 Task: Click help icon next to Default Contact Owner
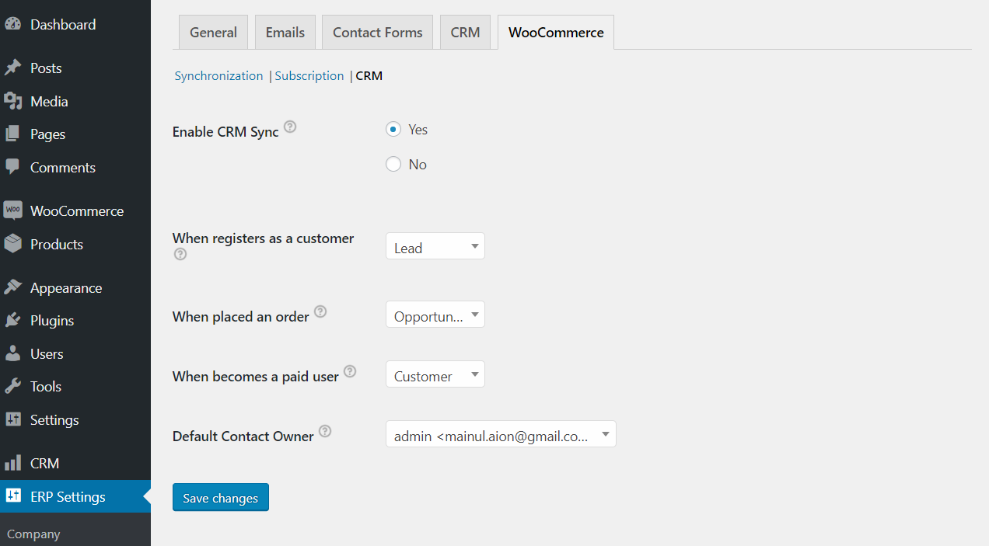click(325, 431)
